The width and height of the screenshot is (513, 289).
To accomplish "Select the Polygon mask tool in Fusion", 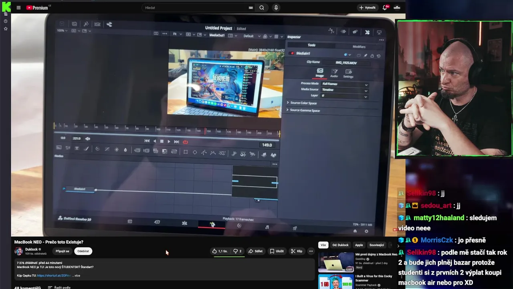I will (204, 153).
